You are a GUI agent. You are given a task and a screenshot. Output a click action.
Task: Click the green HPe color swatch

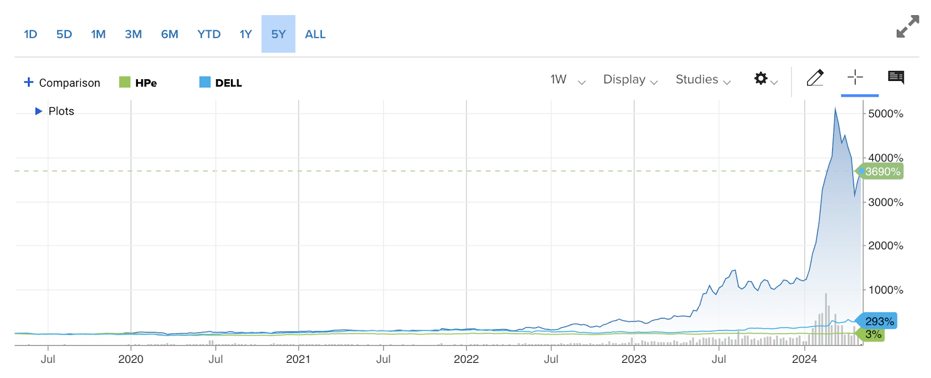tap(125, 82)
